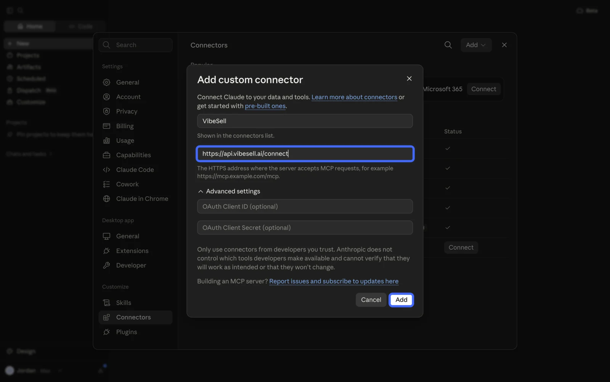The image size is (610, 382).
Task: Click the main window search icon
Action: click(21, 11)
